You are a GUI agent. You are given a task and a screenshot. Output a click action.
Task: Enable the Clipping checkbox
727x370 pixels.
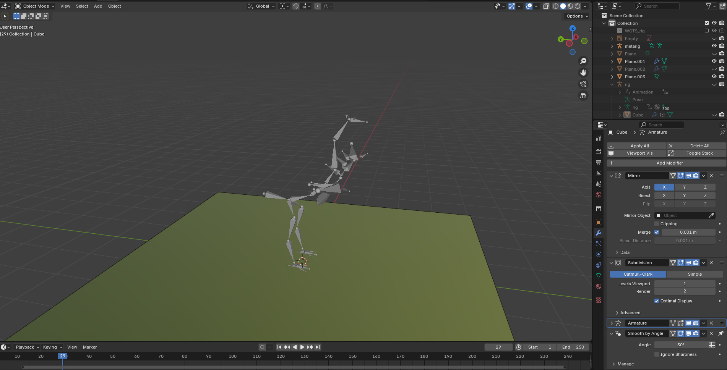click(x=657, y=224)
